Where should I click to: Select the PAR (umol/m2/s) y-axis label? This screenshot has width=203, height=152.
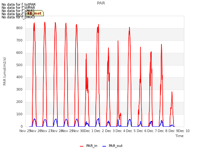tap(4, 71)
